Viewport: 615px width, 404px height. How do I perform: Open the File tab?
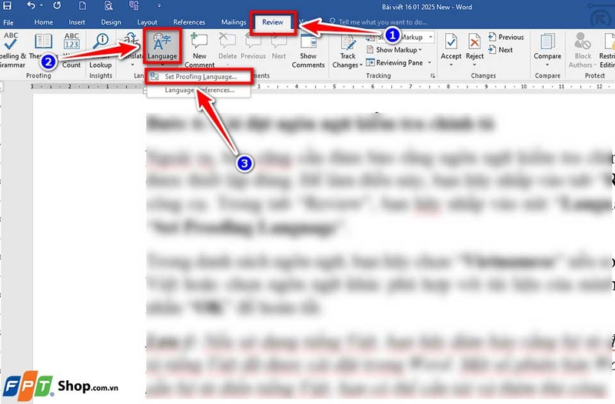[8, 22]
